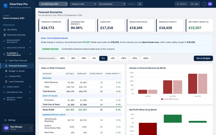216x135 pixels.
Task: Click the Purchases row label
Action: point(49,100)
